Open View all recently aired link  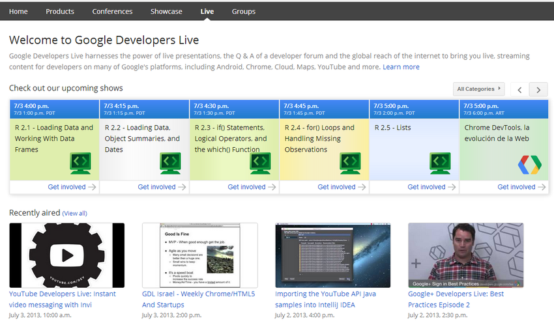pyautogui.click(x=74, y=213)
